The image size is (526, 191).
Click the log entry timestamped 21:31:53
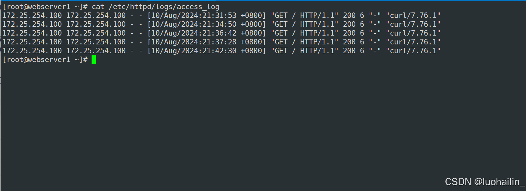(x=221, y=16)
